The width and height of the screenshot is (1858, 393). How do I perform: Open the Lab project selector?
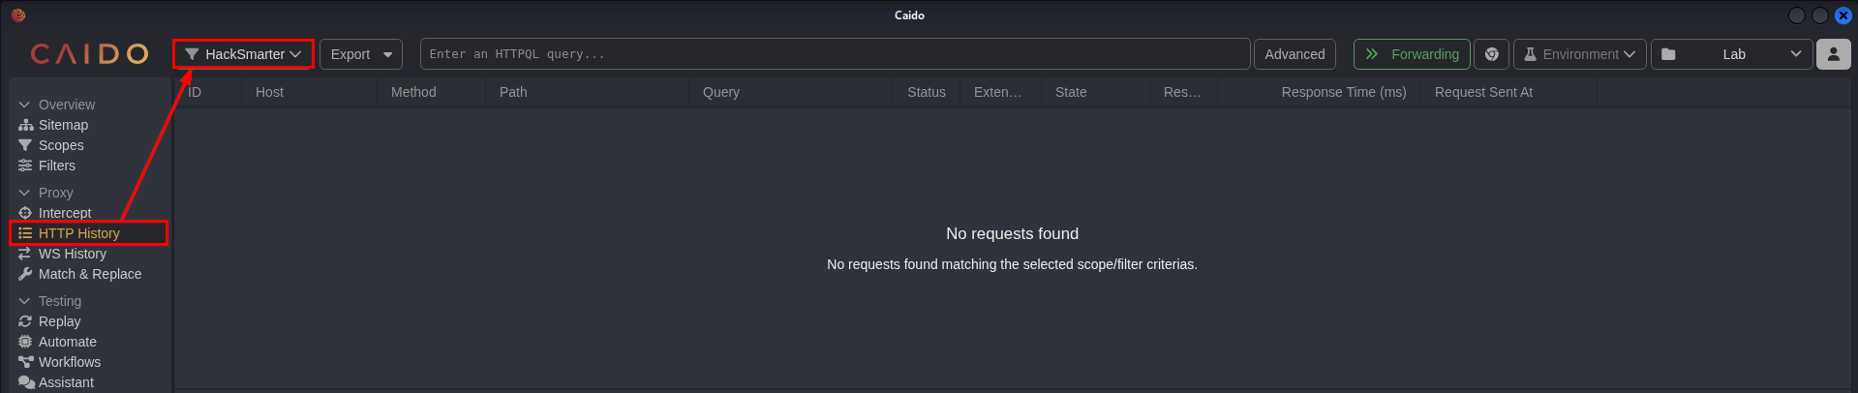(x=1731, y=54)
